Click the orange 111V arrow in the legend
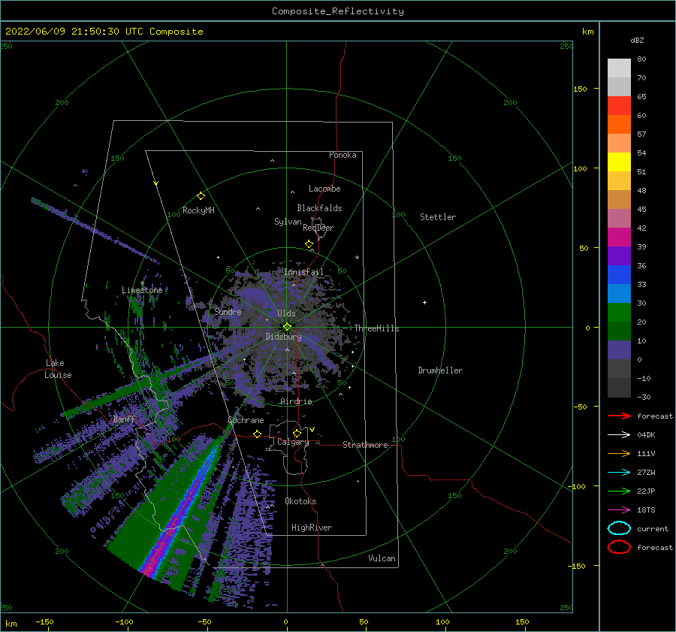 [x=619, y=453]
